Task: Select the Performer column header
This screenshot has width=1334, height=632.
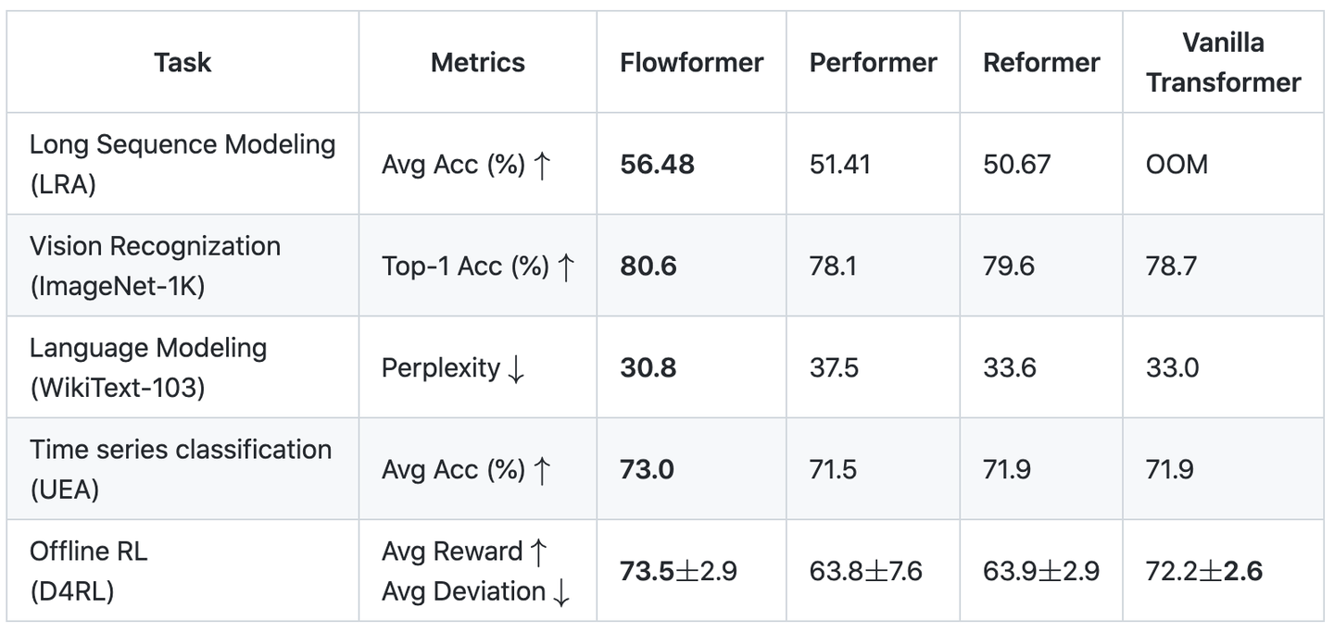Action: [x=873, y=62]
